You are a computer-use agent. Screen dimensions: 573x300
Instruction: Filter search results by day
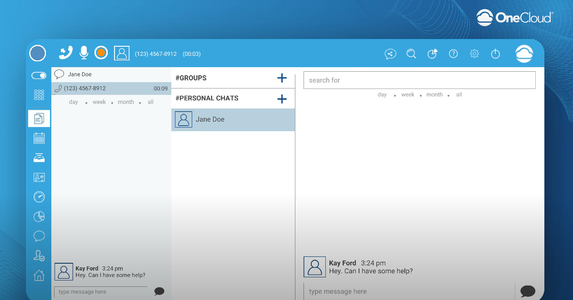click(382, 95)
